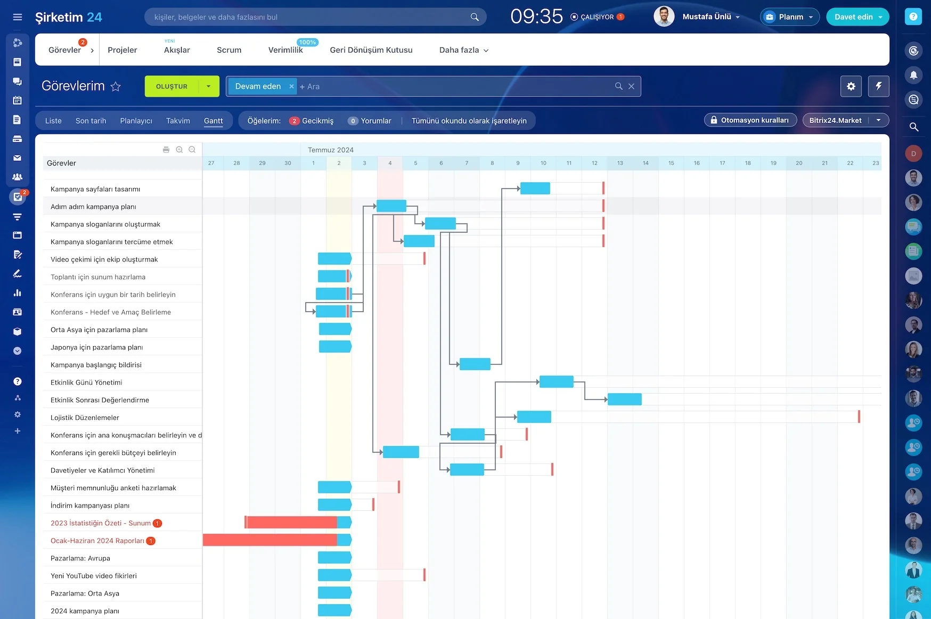This screenshot has height=619, width=931.
Task: Open the mail envelope icon in left sidebar
Action: [x=18, y=158]
